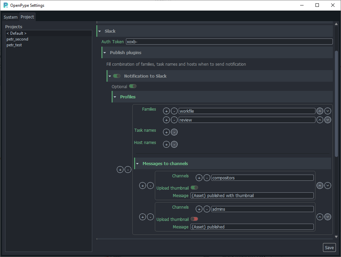Click the Save button
This screenshot has width=341, height=257.
pos(329,247)
